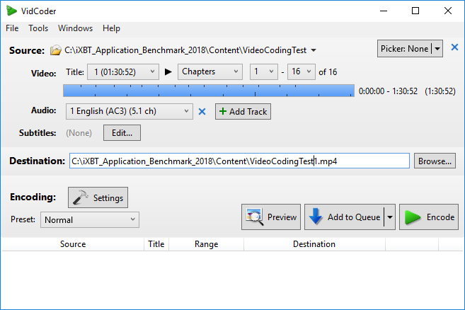Image resolution: width=465 pixels, height=310 pixels.
Task: Open the audio track selection dropdown
Action: [185, 112]
